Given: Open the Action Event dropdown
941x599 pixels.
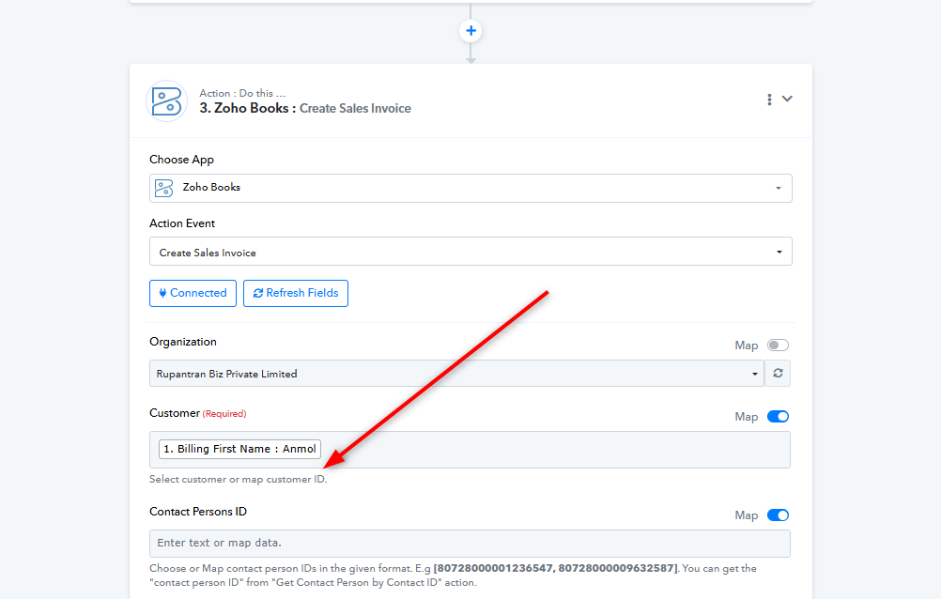Looking at the screenshot, I should 470,252.
